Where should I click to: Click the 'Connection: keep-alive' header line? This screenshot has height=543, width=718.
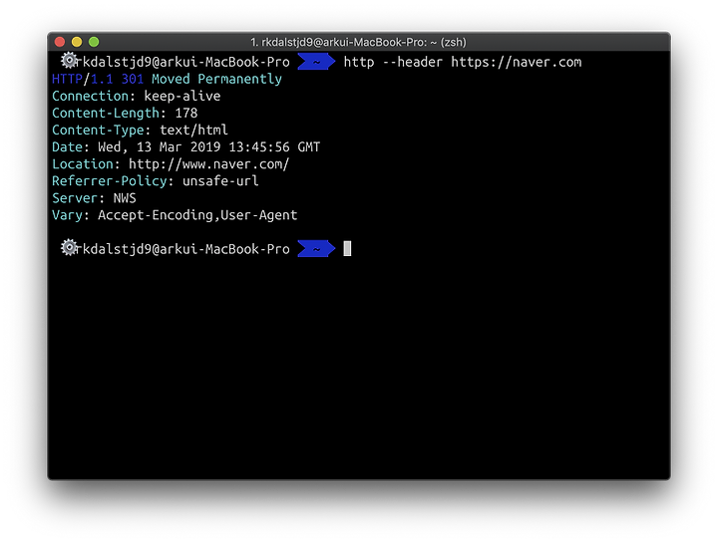[x=136, y=96]
